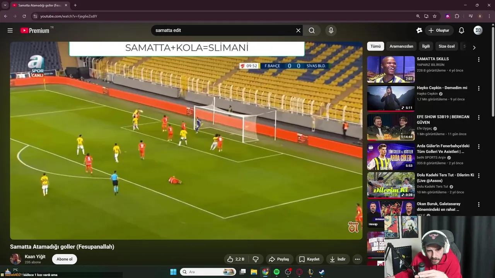Focus the 'samatta edit' search field
Image resolution: width=495 pixels, height=278 pixels.
coord(224,31)
